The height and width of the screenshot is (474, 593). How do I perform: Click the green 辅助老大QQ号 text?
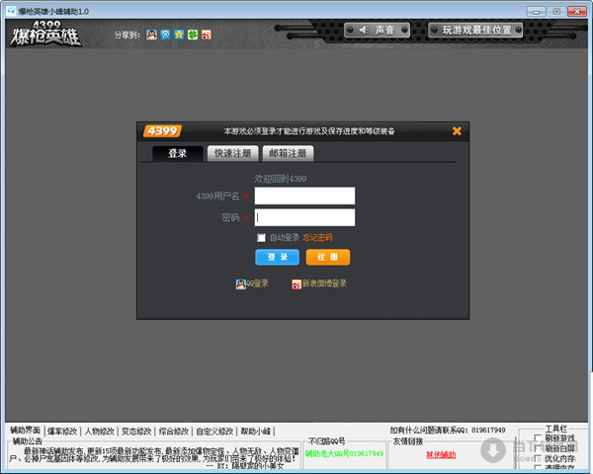(344, 453)
